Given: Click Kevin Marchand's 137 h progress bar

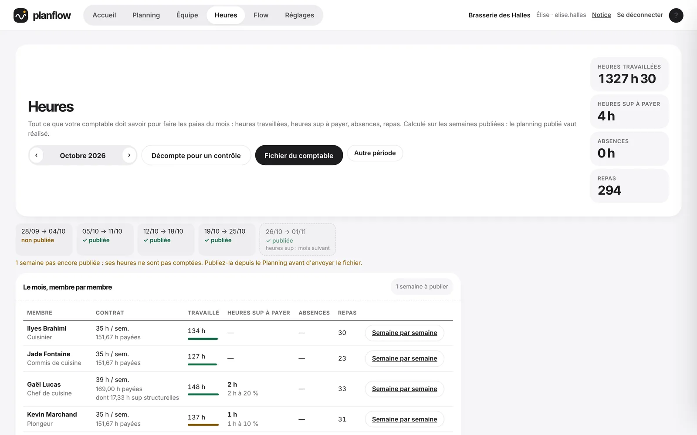Looking at the screenshot, I should coord(203,425).
